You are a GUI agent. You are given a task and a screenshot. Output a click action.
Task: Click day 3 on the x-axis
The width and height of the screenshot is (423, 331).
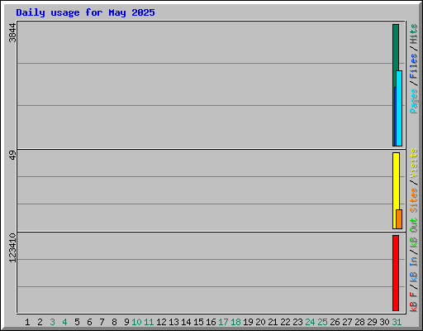coord(52,322)
